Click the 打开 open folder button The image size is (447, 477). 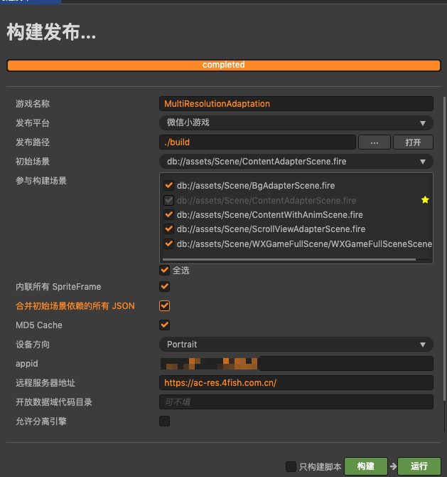413,142
